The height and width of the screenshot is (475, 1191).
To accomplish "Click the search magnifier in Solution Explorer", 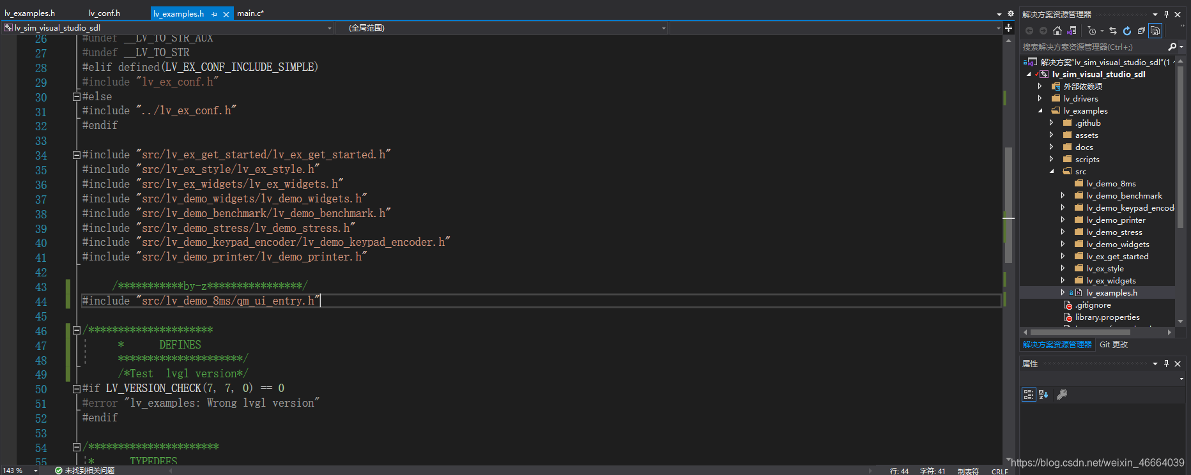I will [1172, 47].
